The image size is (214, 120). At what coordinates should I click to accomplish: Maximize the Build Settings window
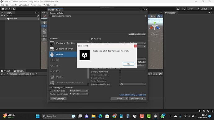click(x=144, y=9)
